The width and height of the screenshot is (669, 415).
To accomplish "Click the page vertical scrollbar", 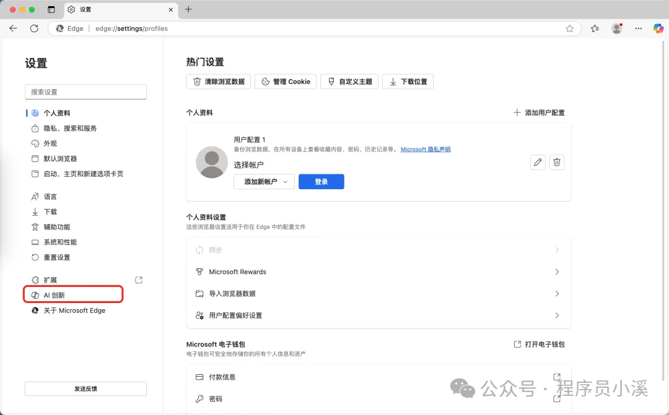I will click(663, 211).
